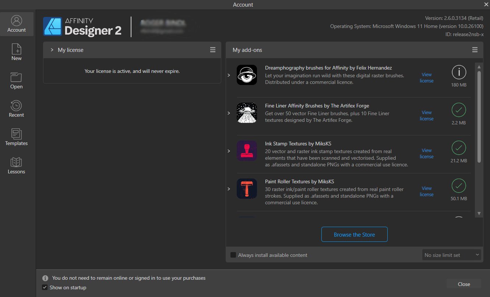490x297 pixels.
Task: Click the 21.2 MB size label
Action: 459,161
